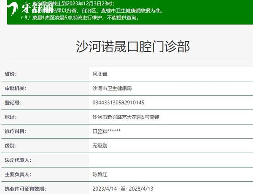Click the 级别 label
253x194 pixels.
(11, 146)
